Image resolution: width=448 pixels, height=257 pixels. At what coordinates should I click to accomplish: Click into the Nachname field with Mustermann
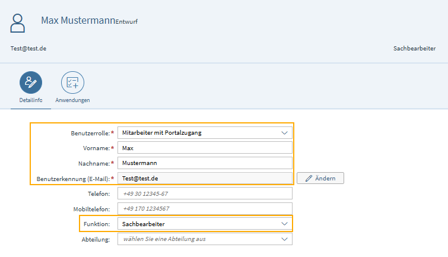pos(205,163)
